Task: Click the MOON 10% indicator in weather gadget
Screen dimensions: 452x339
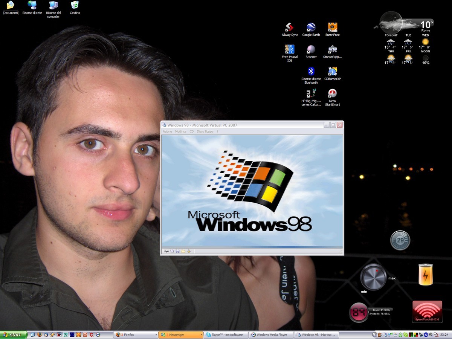Action: tap(425, 57)
